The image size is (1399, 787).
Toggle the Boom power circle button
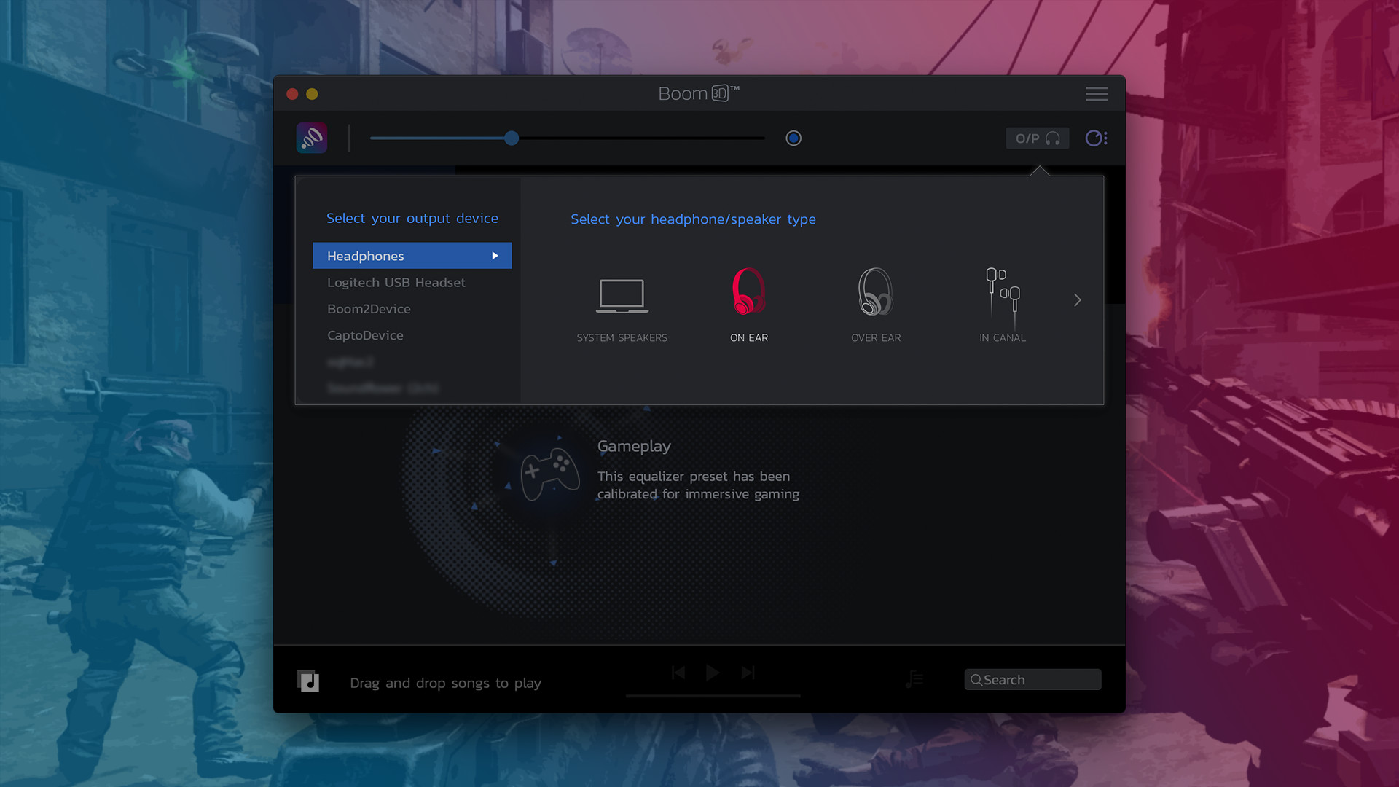[x=793, y=138]
